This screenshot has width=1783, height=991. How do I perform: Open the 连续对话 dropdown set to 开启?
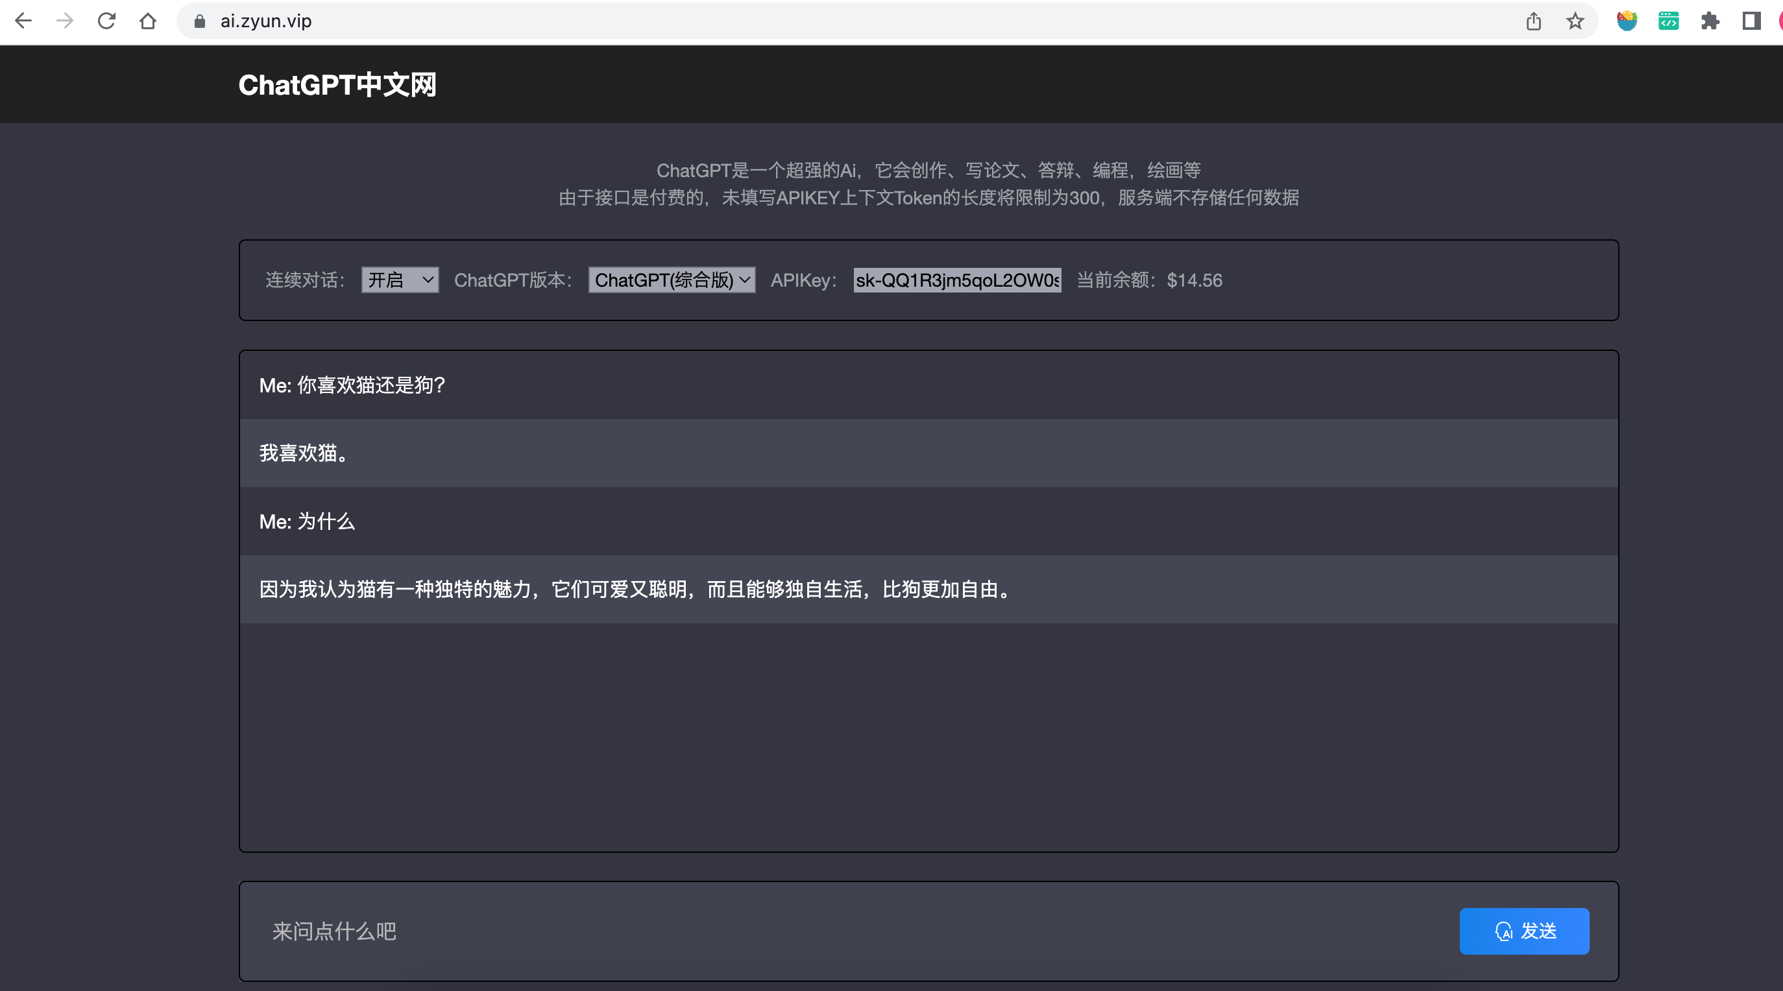pos(400,280)
